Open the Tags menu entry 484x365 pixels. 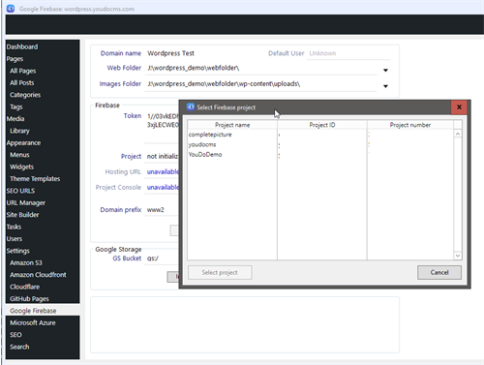(16, 106)
